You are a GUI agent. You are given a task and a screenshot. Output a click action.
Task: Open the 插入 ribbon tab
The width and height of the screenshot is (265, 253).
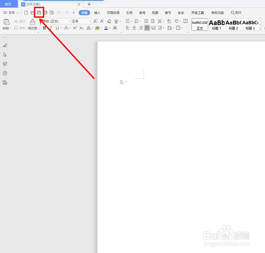click(97, 13)
